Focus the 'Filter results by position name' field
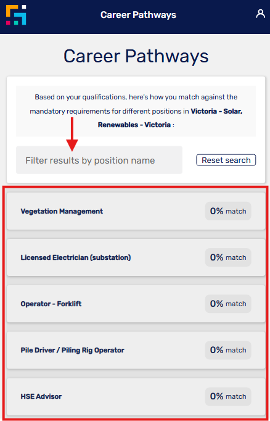 point(99,160)
